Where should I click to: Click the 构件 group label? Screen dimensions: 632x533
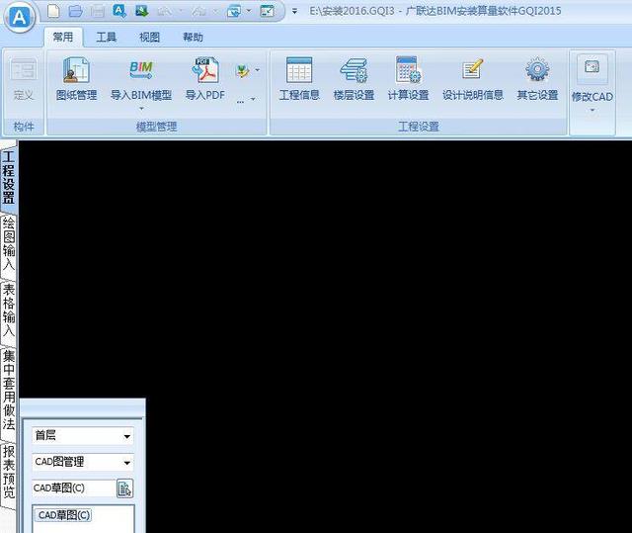24,127
